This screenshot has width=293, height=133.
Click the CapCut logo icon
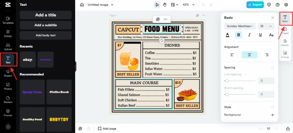[8, 5]
